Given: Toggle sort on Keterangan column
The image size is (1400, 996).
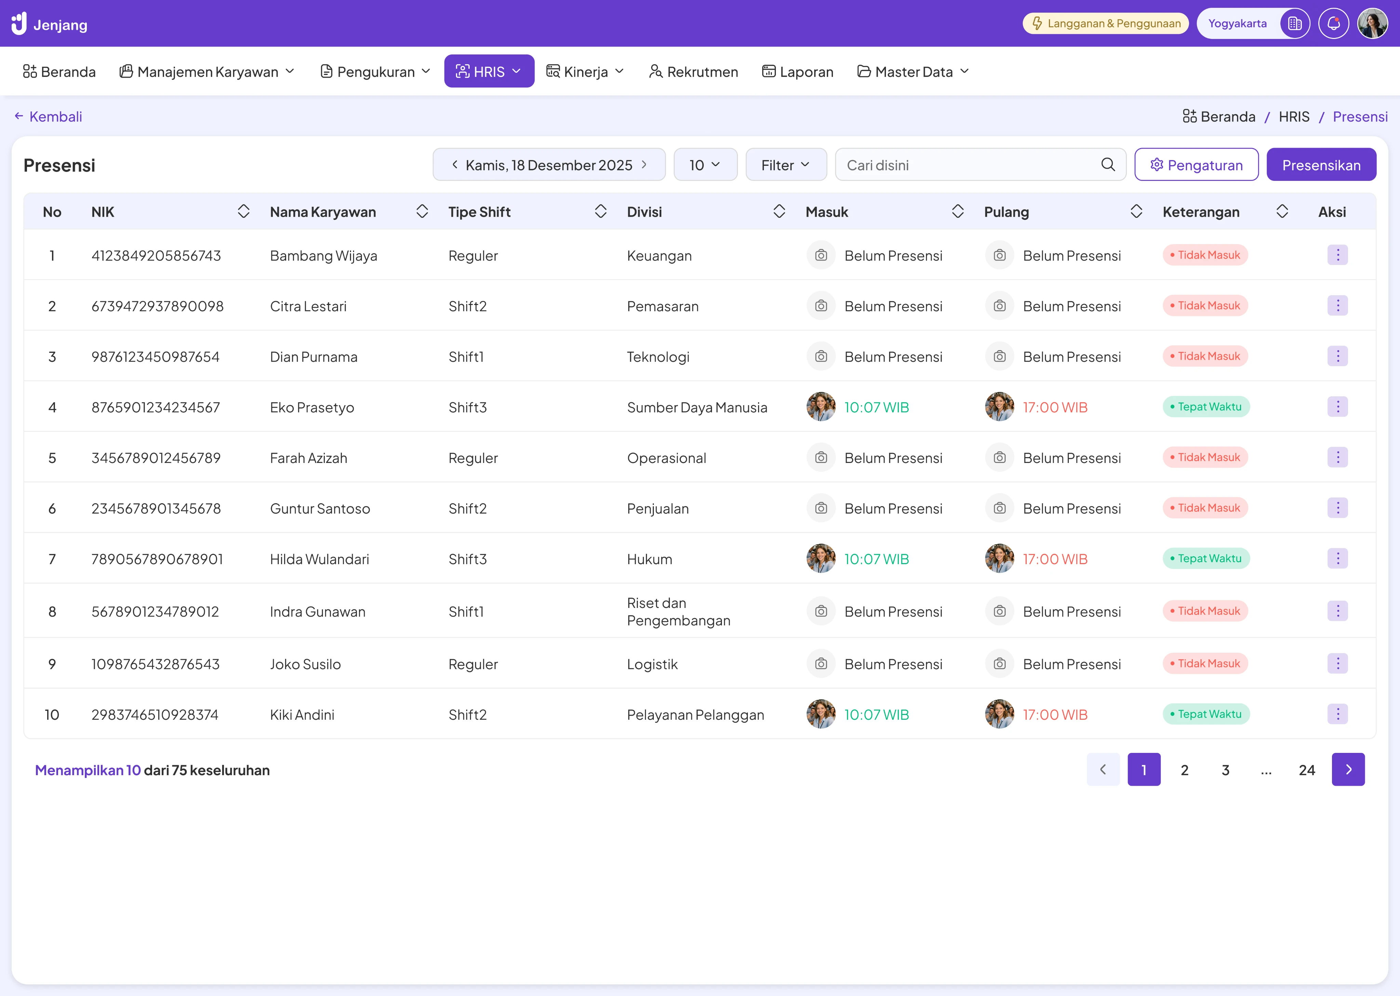Looking at the screenshot, I should click(x=1282, y=212).
